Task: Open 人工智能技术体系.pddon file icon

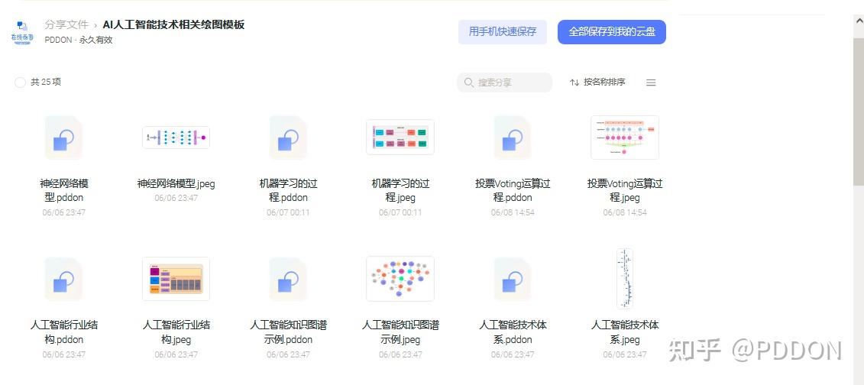Action: pos(512,279)
